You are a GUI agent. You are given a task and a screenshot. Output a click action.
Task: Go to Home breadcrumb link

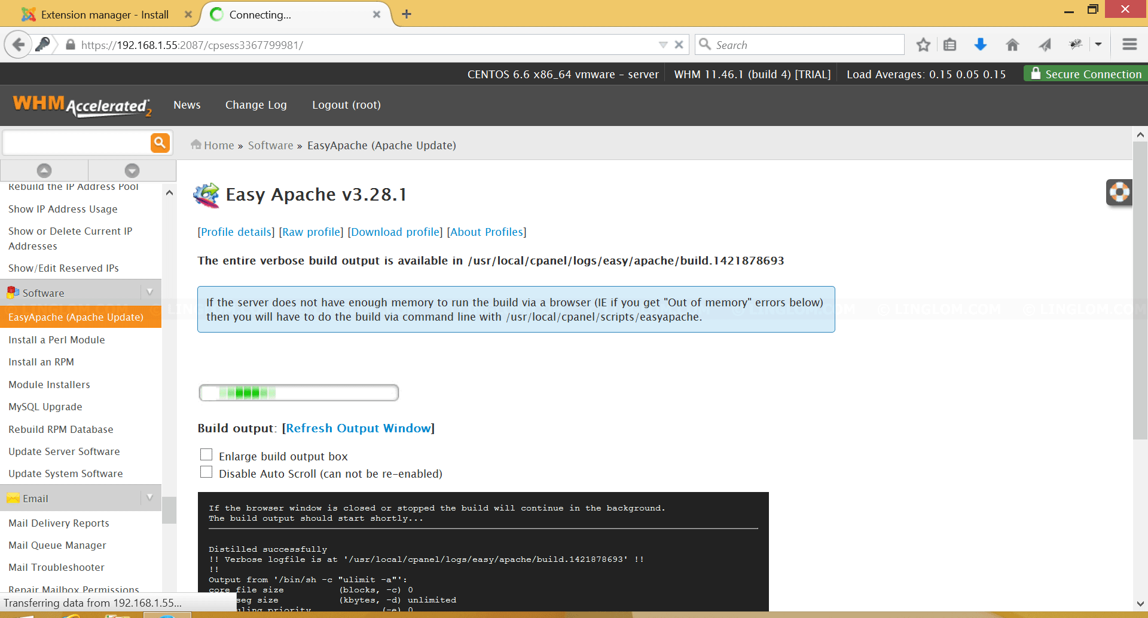point(219,145)
